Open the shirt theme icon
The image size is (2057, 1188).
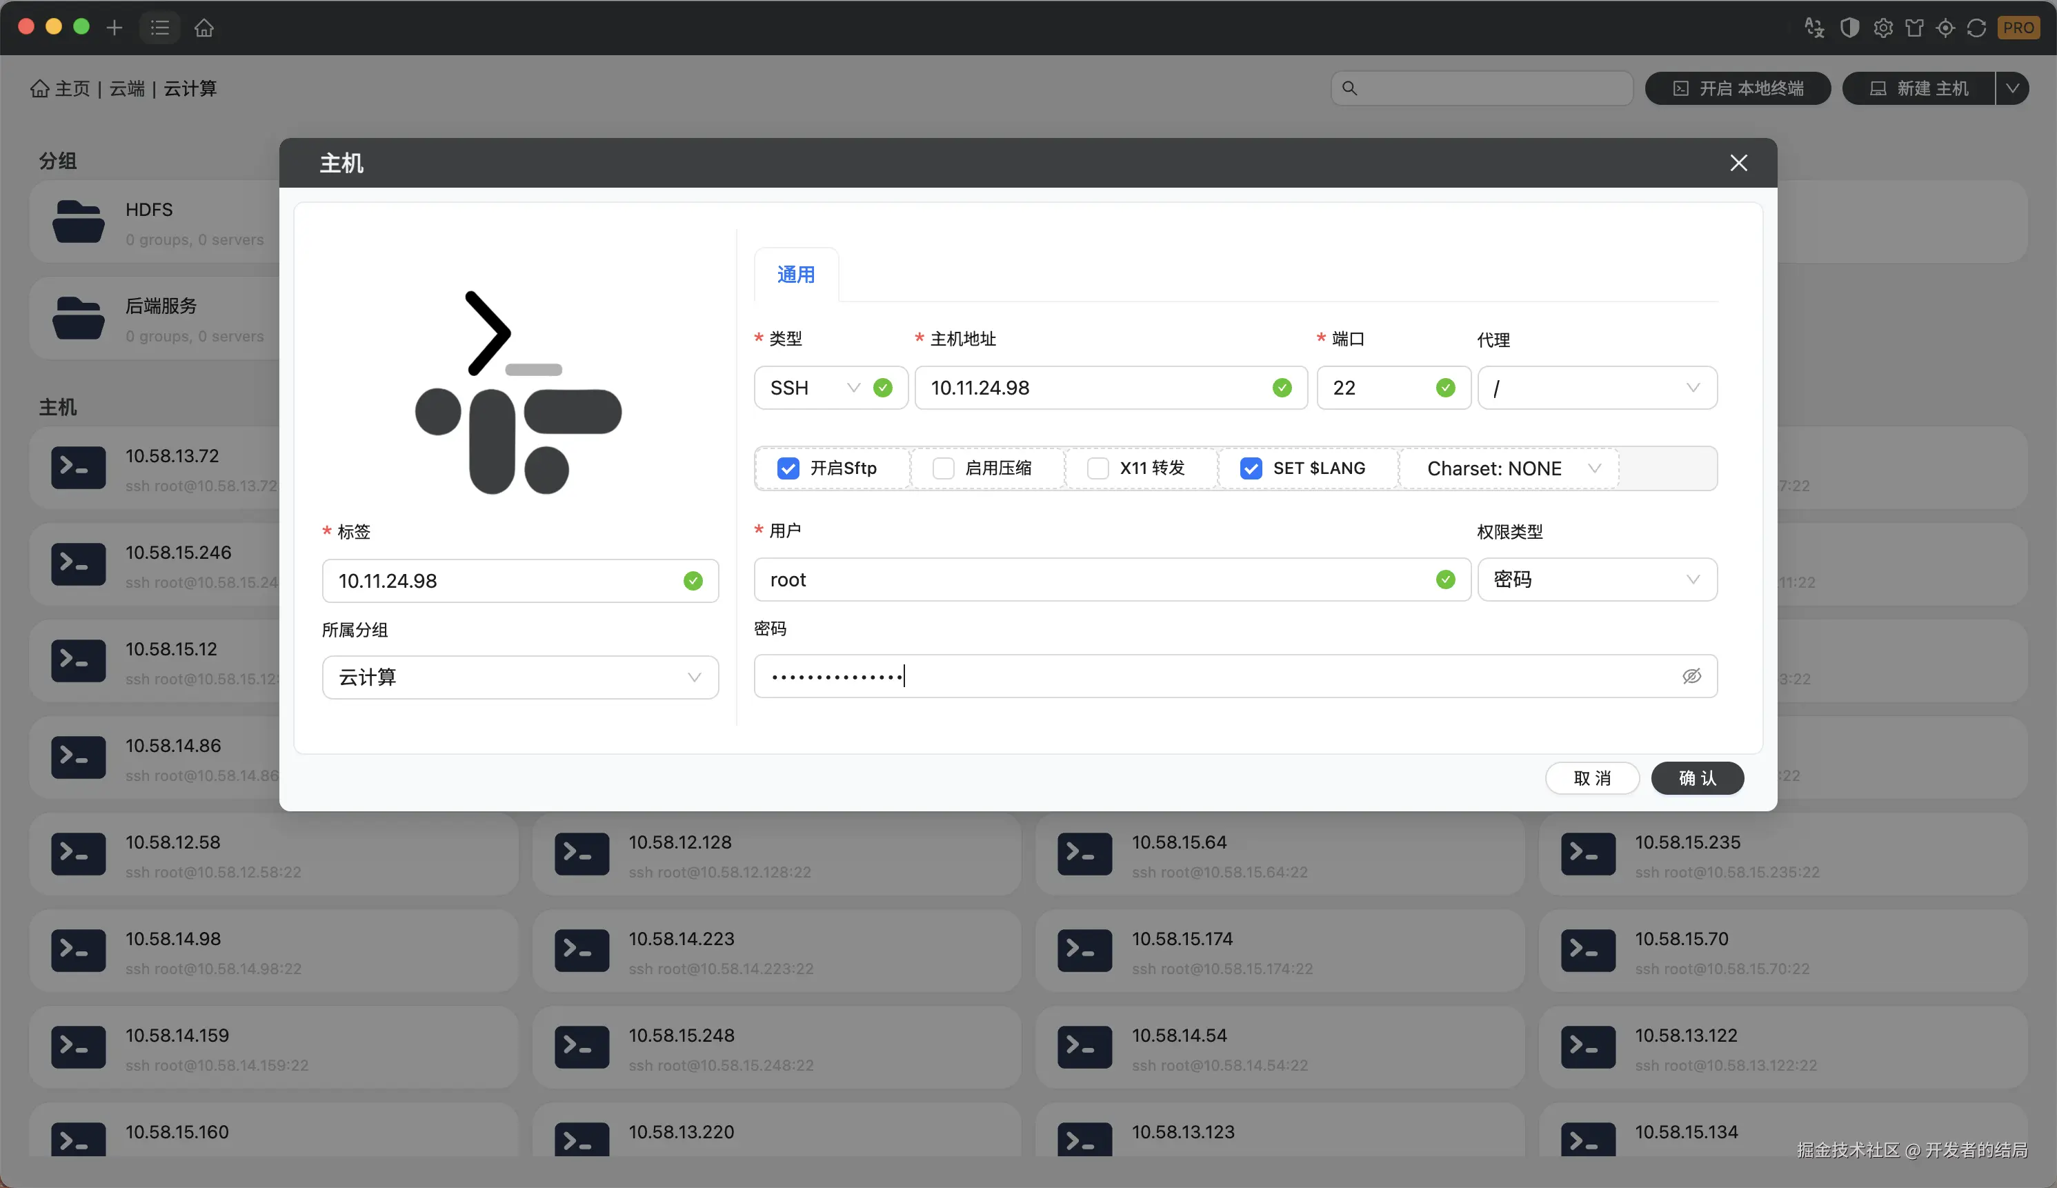pos(1914,28)
